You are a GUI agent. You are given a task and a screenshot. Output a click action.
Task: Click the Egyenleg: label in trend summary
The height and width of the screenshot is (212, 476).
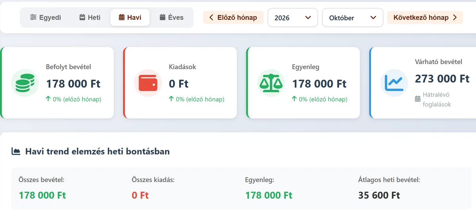pyautogui.click(x=260, y=180)
